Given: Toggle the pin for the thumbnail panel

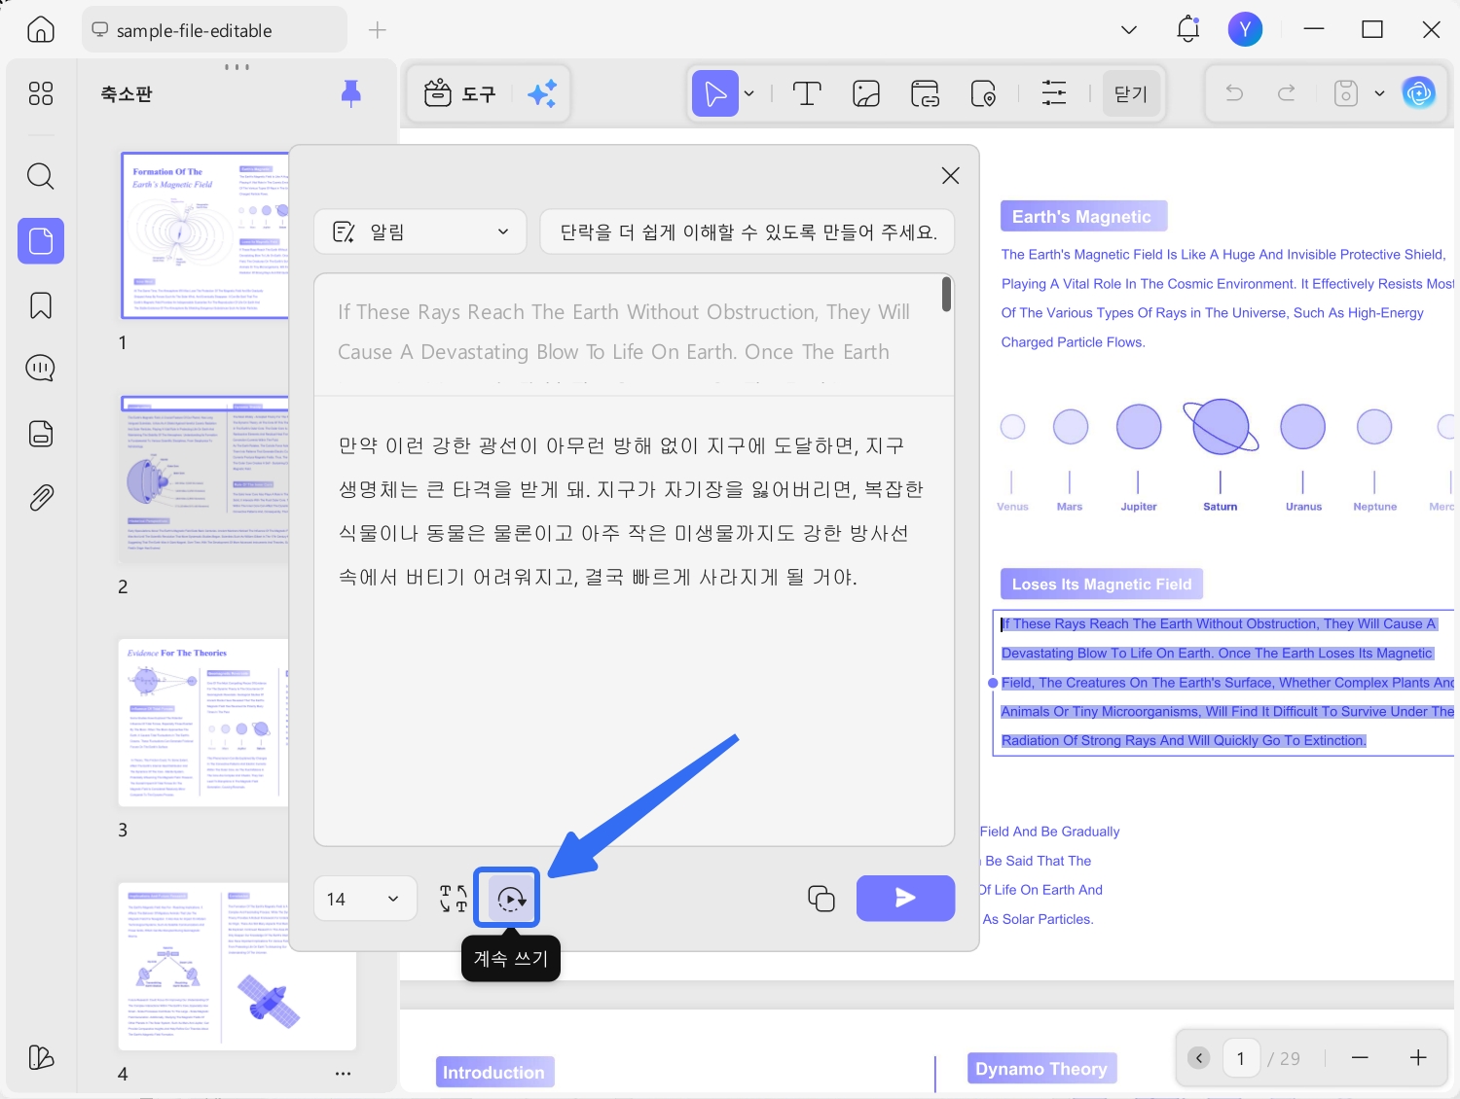Looking at the screenshot, I should pos(351,93).
